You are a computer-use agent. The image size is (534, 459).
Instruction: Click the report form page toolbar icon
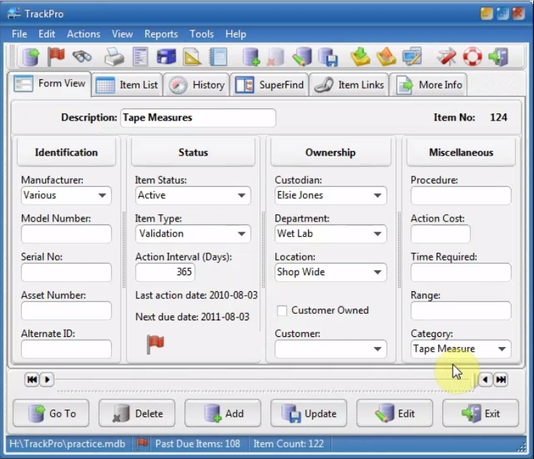click(140, 57)
